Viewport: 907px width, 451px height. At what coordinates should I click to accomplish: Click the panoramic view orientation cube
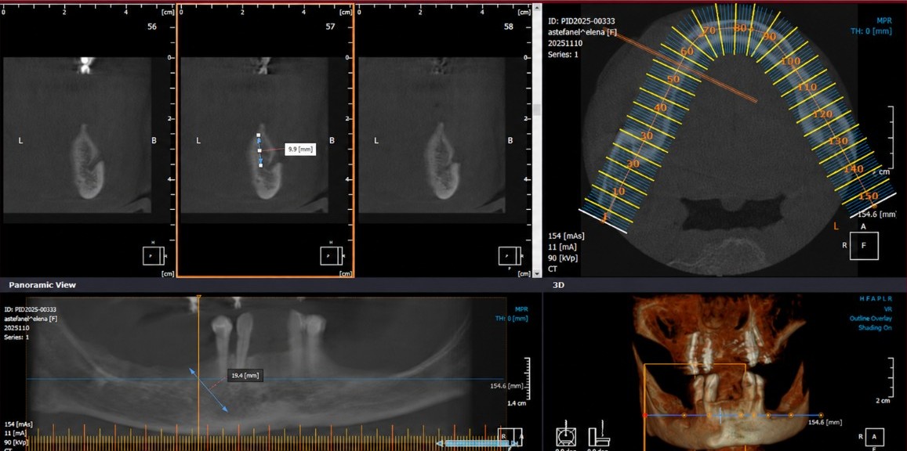511,437
